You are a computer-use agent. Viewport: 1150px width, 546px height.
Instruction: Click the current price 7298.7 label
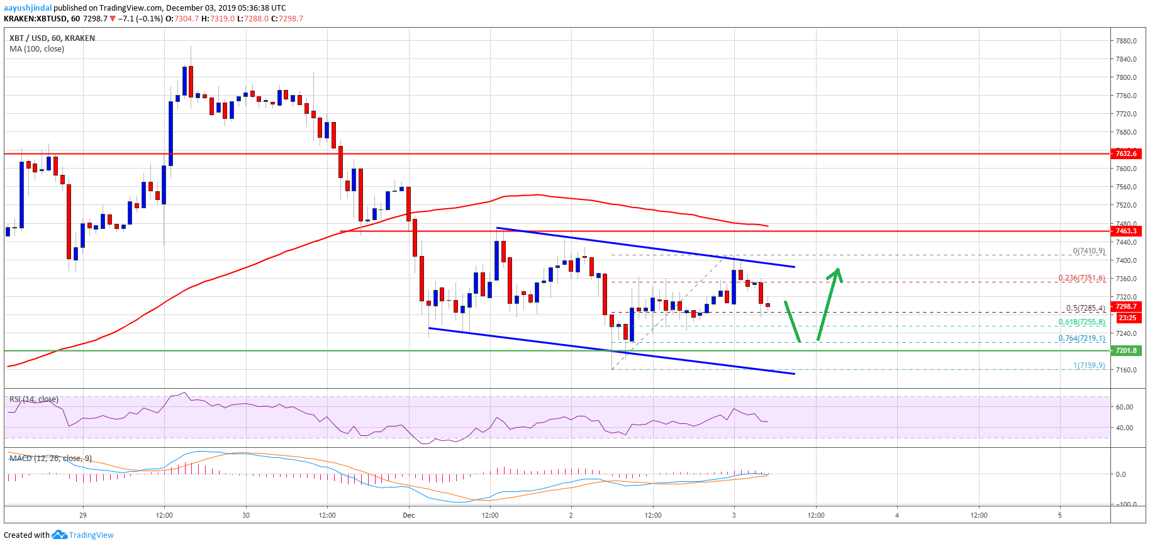[1126, 307]
